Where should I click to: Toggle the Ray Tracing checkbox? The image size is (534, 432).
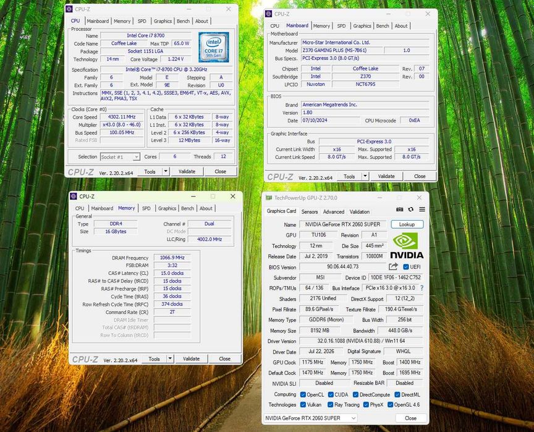pos(330,405)
